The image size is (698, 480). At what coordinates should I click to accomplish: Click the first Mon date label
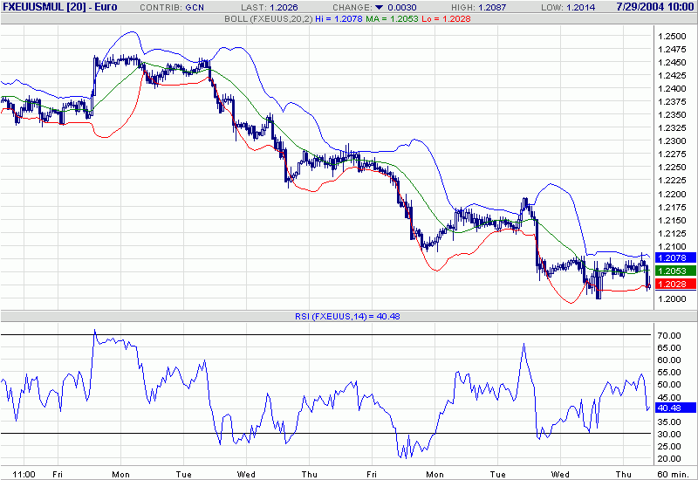pos(120,474)
